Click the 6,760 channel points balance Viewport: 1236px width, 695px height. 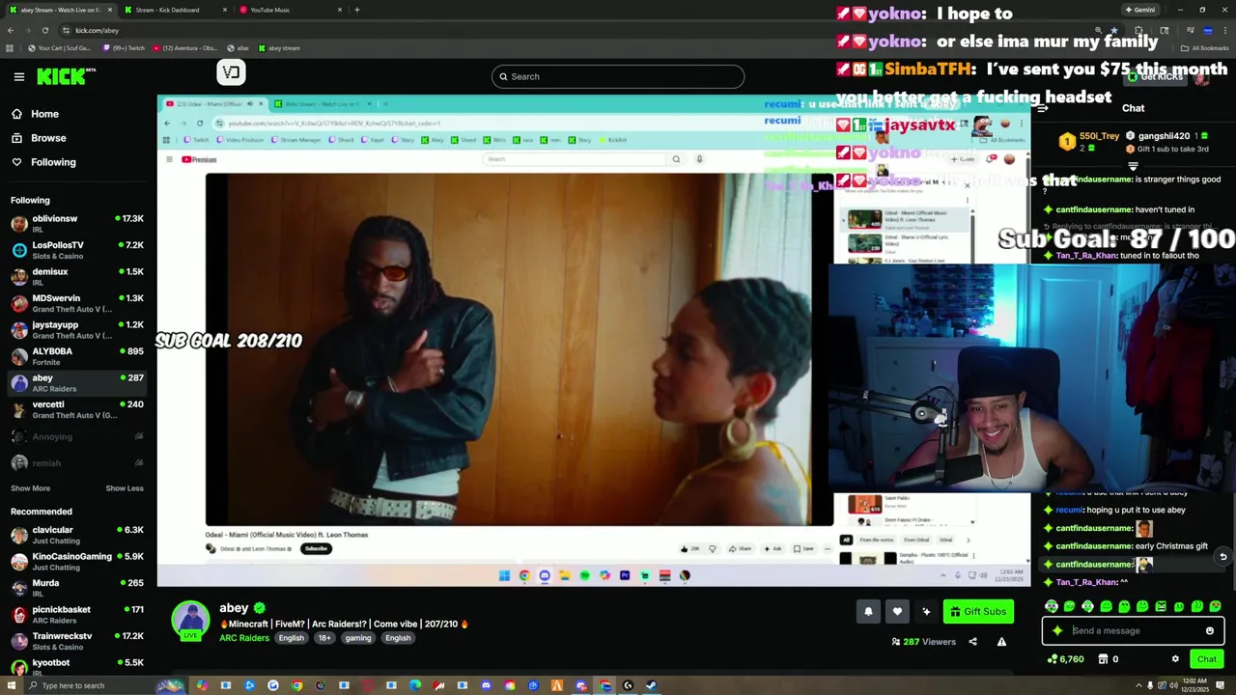point(1065,659)
